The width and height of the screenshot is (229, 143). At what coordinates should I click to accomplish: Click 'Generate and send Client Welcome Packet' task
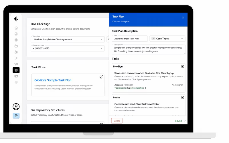pos(137,104)
